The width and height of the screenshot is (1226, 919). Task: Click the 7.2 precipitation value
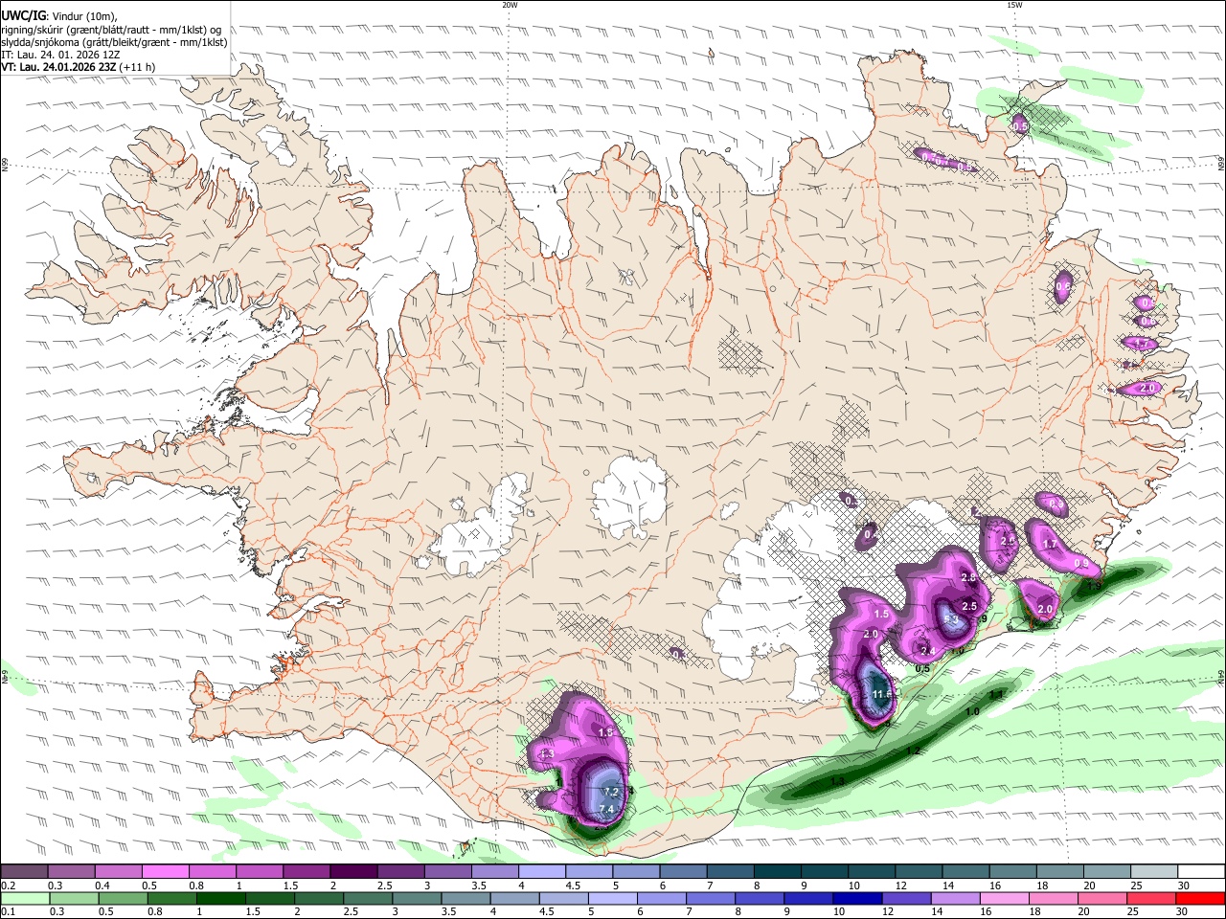[x=611, y=792]
